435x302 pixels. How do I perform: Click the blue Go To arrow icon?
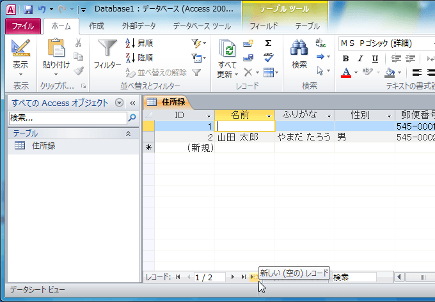pos(320,57)
